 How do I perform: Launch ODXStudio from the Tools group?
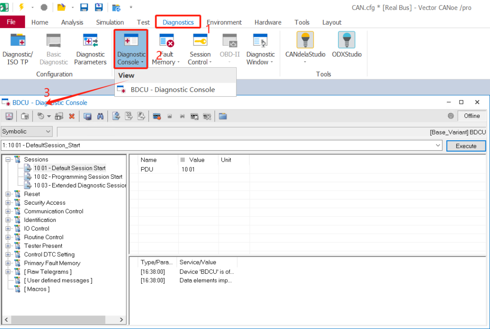tap(346, 45)
